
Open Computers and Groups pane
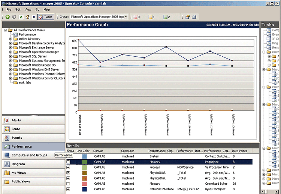(x=33, y=155)
